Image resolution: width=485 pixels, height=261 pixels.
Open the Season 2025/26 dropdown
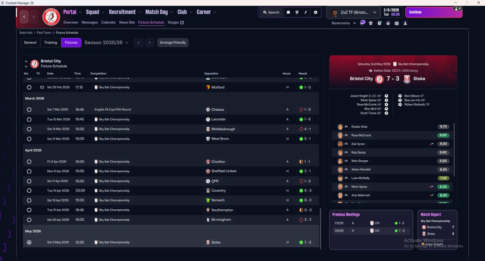pyautogui.click(x=106, y=42)
